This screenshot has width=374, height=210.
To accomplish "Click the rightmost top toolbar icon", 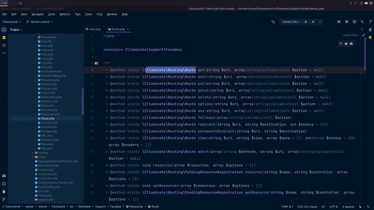I will pyautogui.click(x=370, y=22).
